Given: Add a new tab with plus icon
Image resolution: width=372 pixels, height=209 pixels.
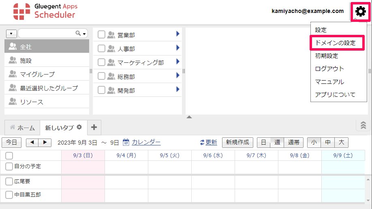Looking at the screenshot, I should click(94, 127).
